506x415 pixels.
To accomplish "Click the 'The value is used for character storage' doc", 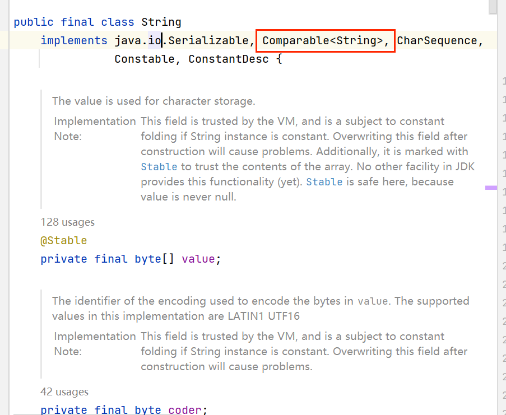I will [154, 101].
